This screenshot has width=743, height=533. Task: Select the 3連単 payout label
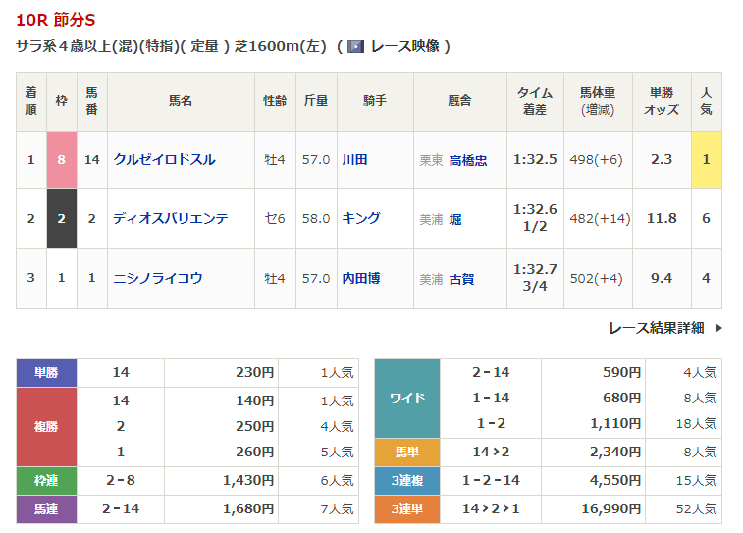(407, 509)
